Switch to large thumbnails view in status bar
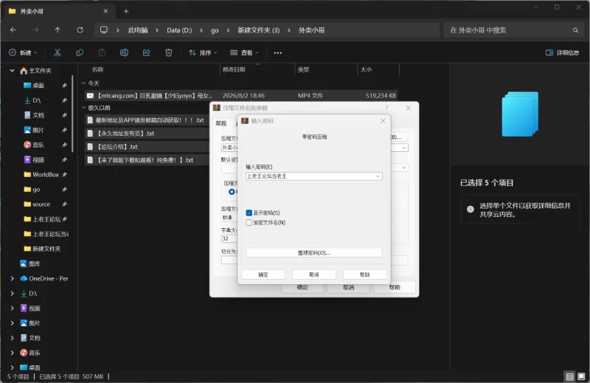Viewport: 590px width, 383px height. pos(581,376)
